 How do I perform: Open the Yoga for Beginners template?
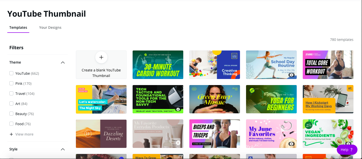click(x=271, y=99)
